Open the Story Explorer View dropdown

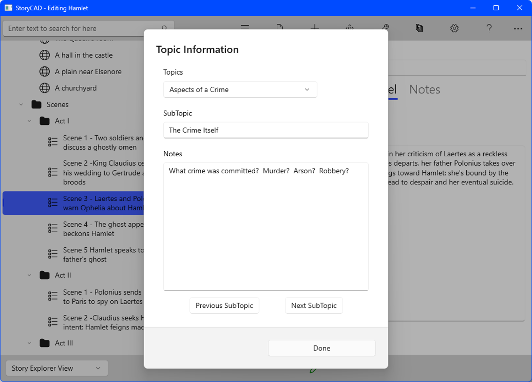[57, 368]
